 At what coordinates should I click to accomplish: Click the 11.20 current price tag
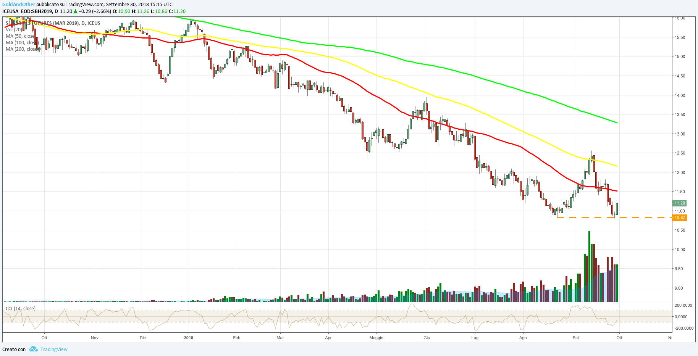(x=680, y=203)
